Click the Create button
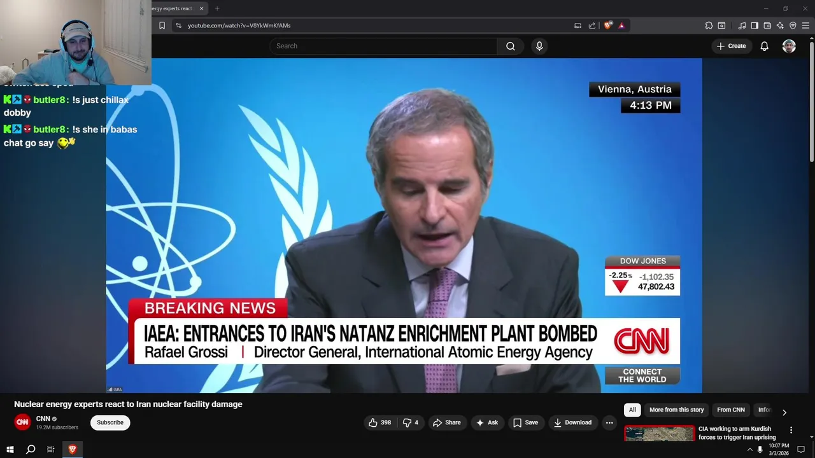 click(731, 46)
